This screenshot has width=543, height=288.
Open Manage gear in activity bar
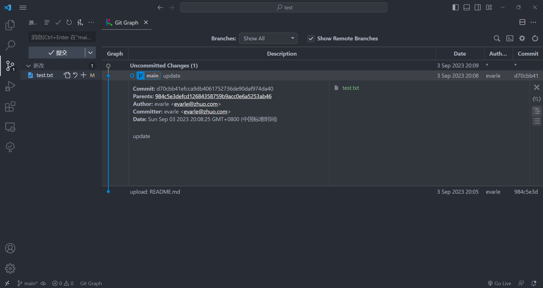click(x=10, y=269)
